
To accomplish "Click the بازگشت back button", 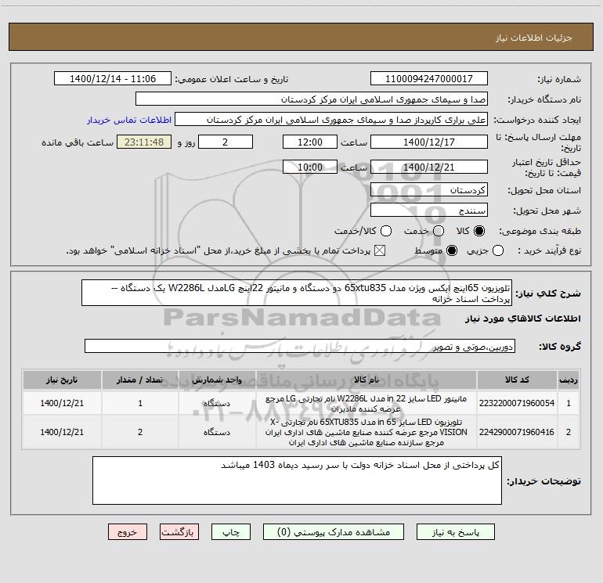I will 179,532.
